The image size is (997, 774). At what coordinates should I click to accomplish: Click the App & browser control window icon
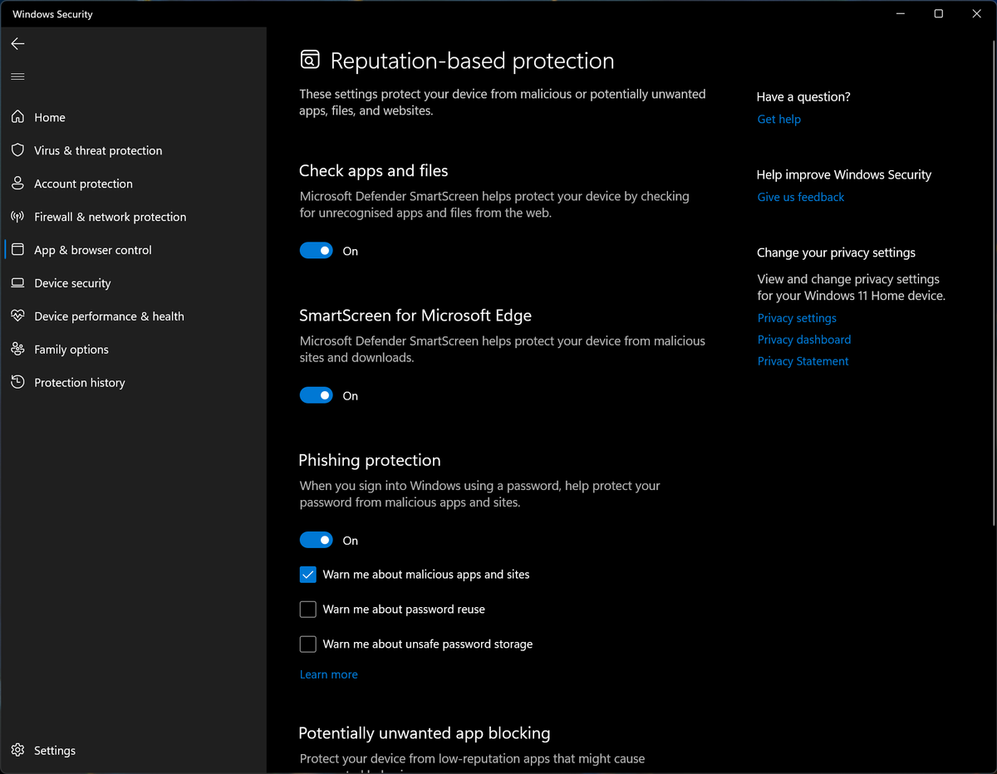point(17,250)
